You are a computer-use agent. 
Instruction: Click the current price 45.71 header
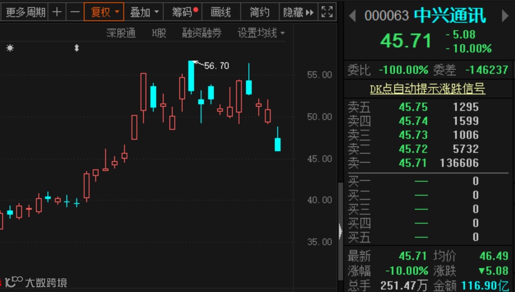pyautogui.click(x=405, y=41)
